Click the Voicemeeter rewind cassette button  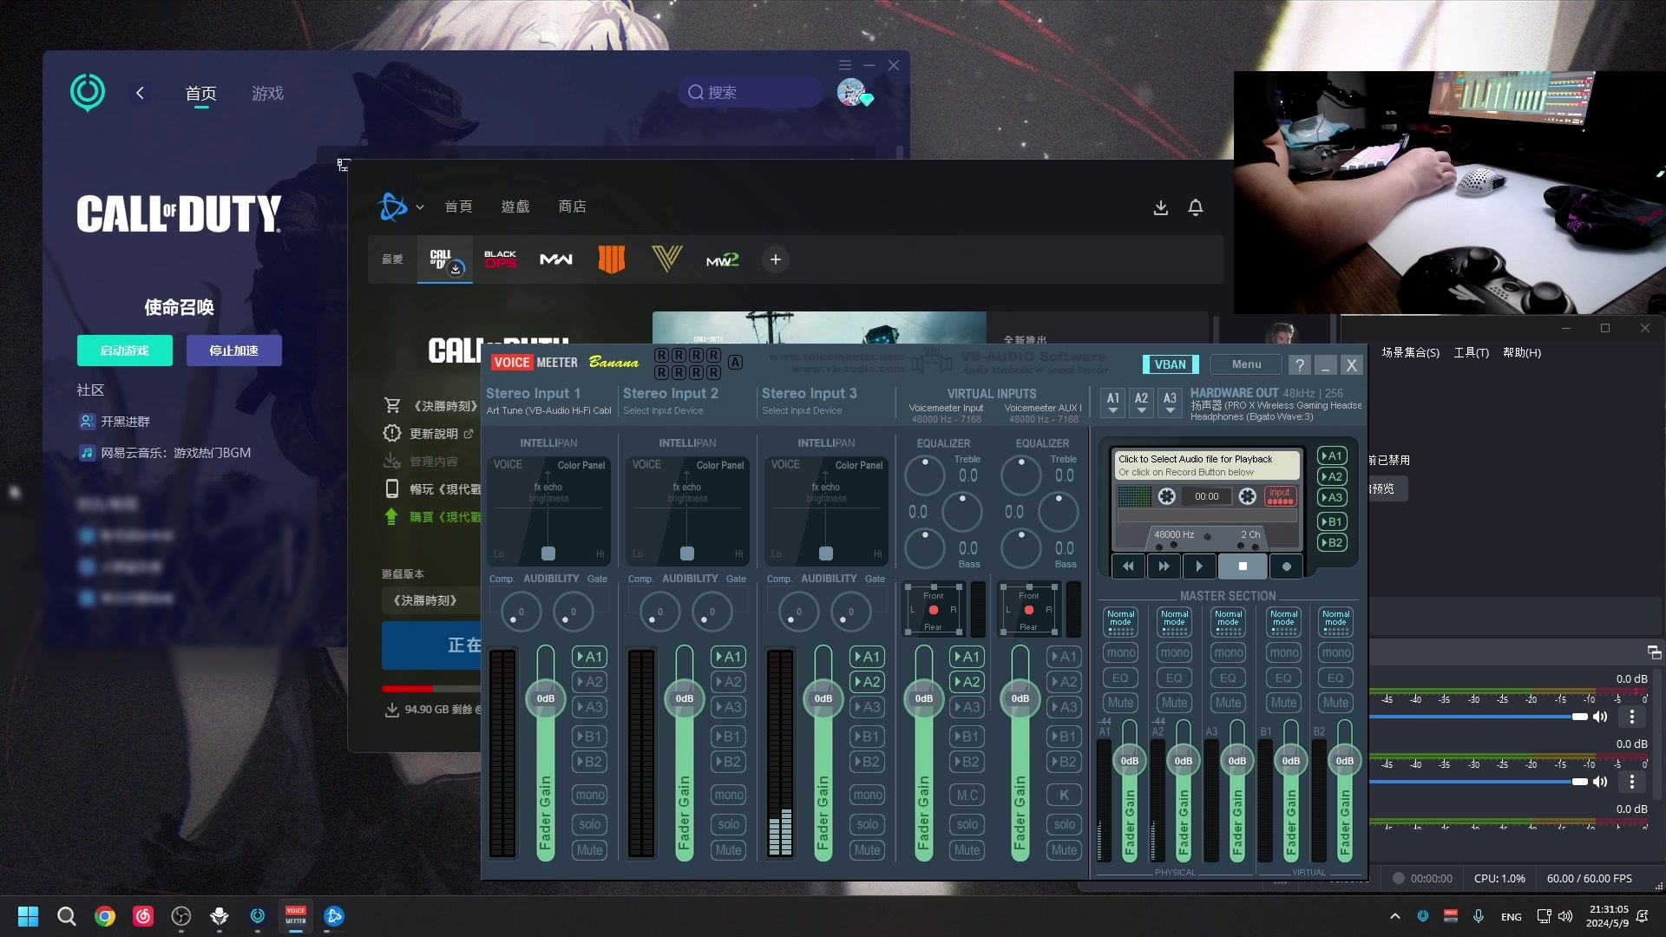(1128, 567)
